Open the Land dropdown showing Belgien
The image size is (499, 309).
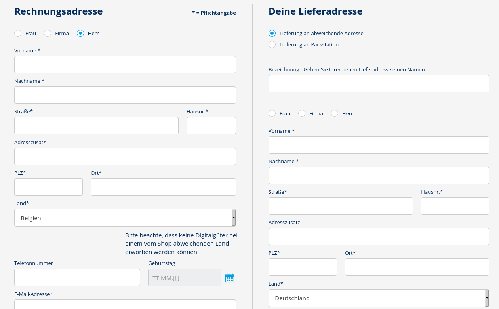tap(125, 218)
